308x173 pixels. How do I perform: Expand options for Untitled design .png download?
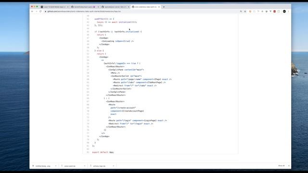(56, 166)
